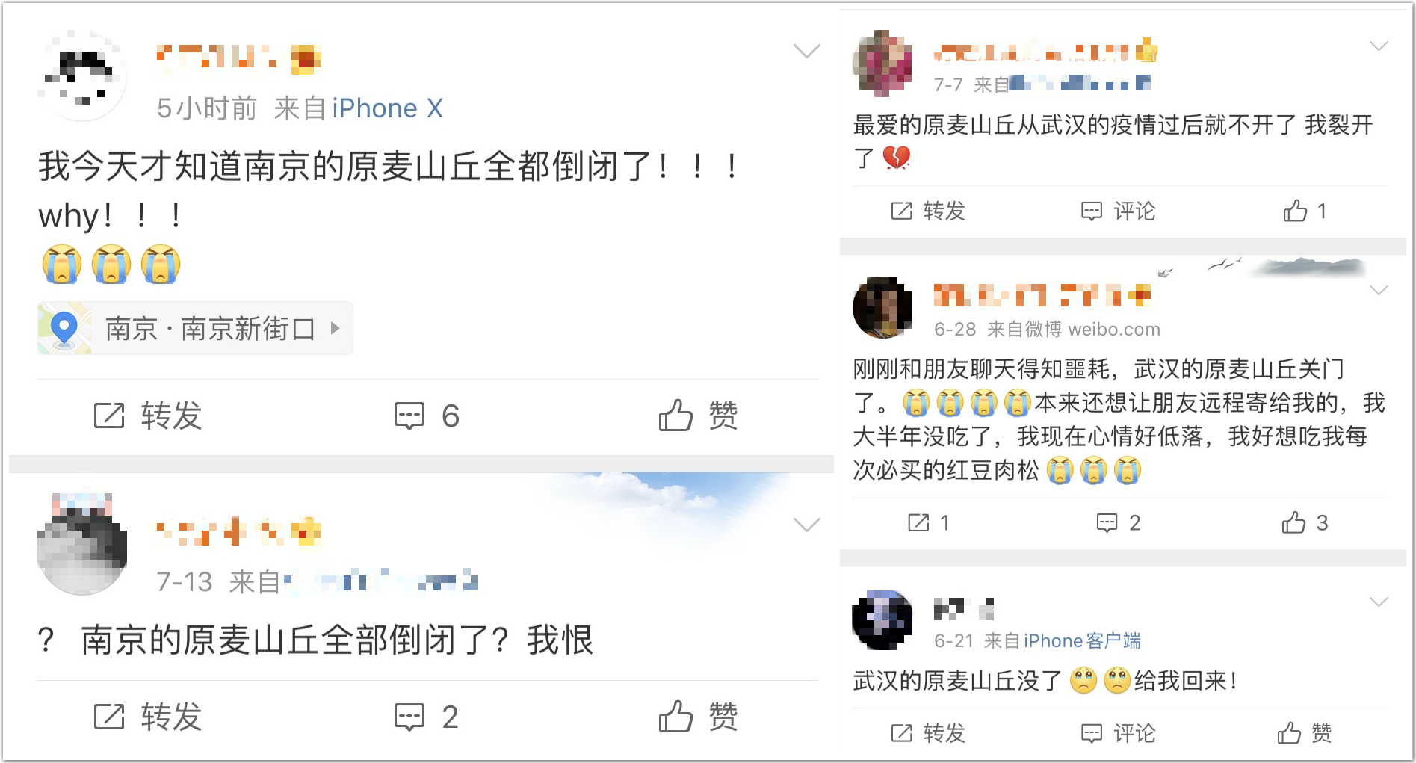
Task: Repost icon on the 6-28 post with 1 repost
Action: [918, 522]
